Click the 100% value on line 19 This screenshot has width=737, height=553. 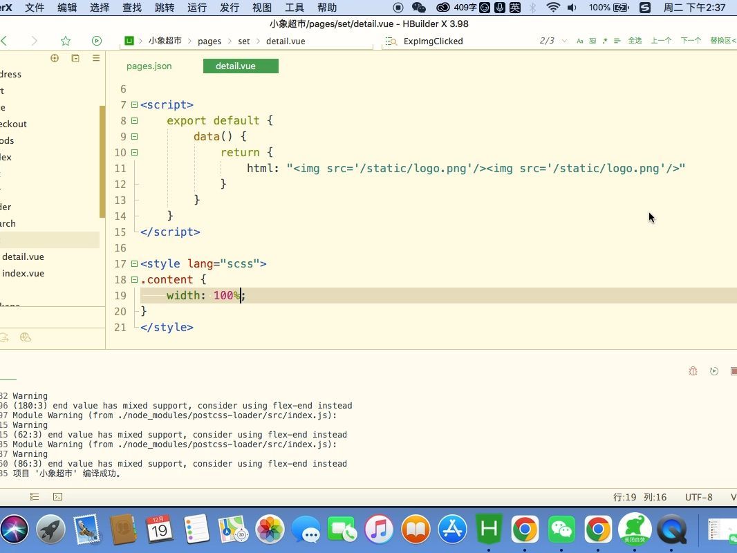[x=227, y=296]
